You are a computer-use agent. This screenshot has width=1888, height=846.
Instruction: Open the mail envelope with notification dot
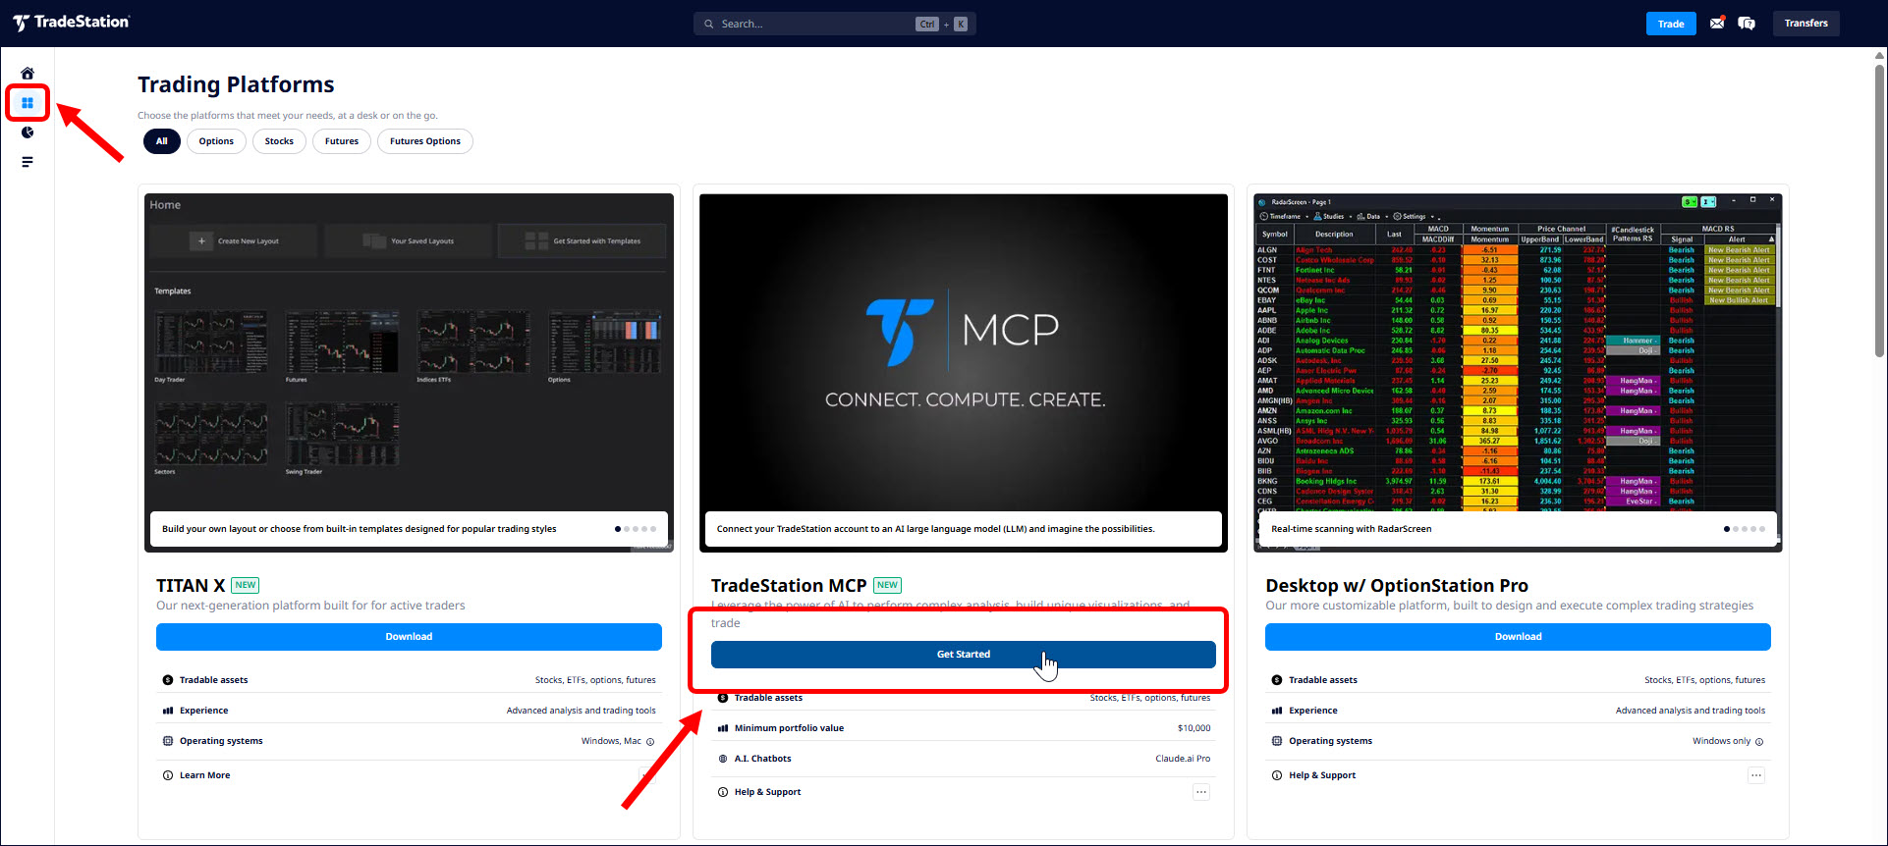pyautogui.click(x=1717, y=24)
